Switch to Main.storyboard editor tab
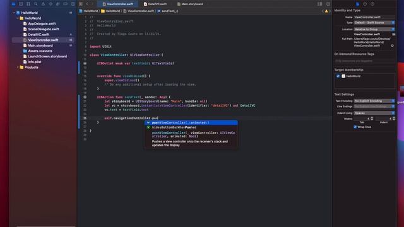 (x=190, y=4)
